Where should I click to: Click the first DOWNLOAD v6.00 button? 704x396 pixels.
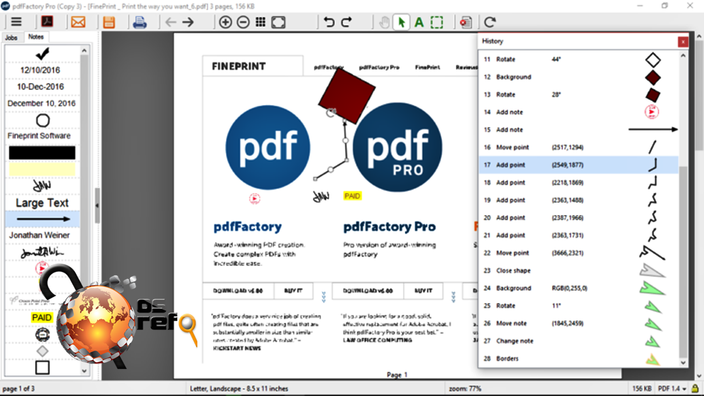(238, 291)
